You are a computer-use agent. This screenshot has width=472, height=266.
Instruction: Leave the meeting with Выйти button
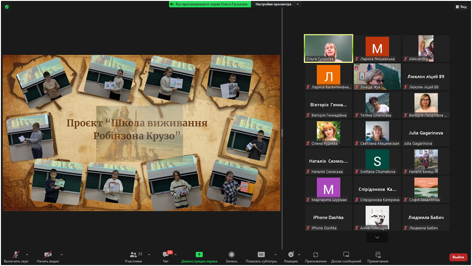pyautogui.click(x=458, y=257)
